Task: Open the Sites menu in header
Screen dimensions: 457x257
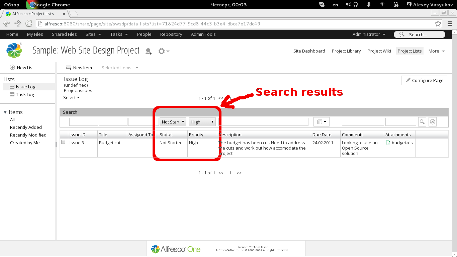Action: click(x=93, y=34)
